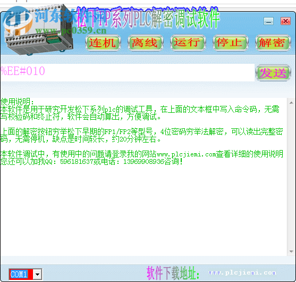
Task: Click the scroll down arrow of the instructions pane
Action: point(291,252)
